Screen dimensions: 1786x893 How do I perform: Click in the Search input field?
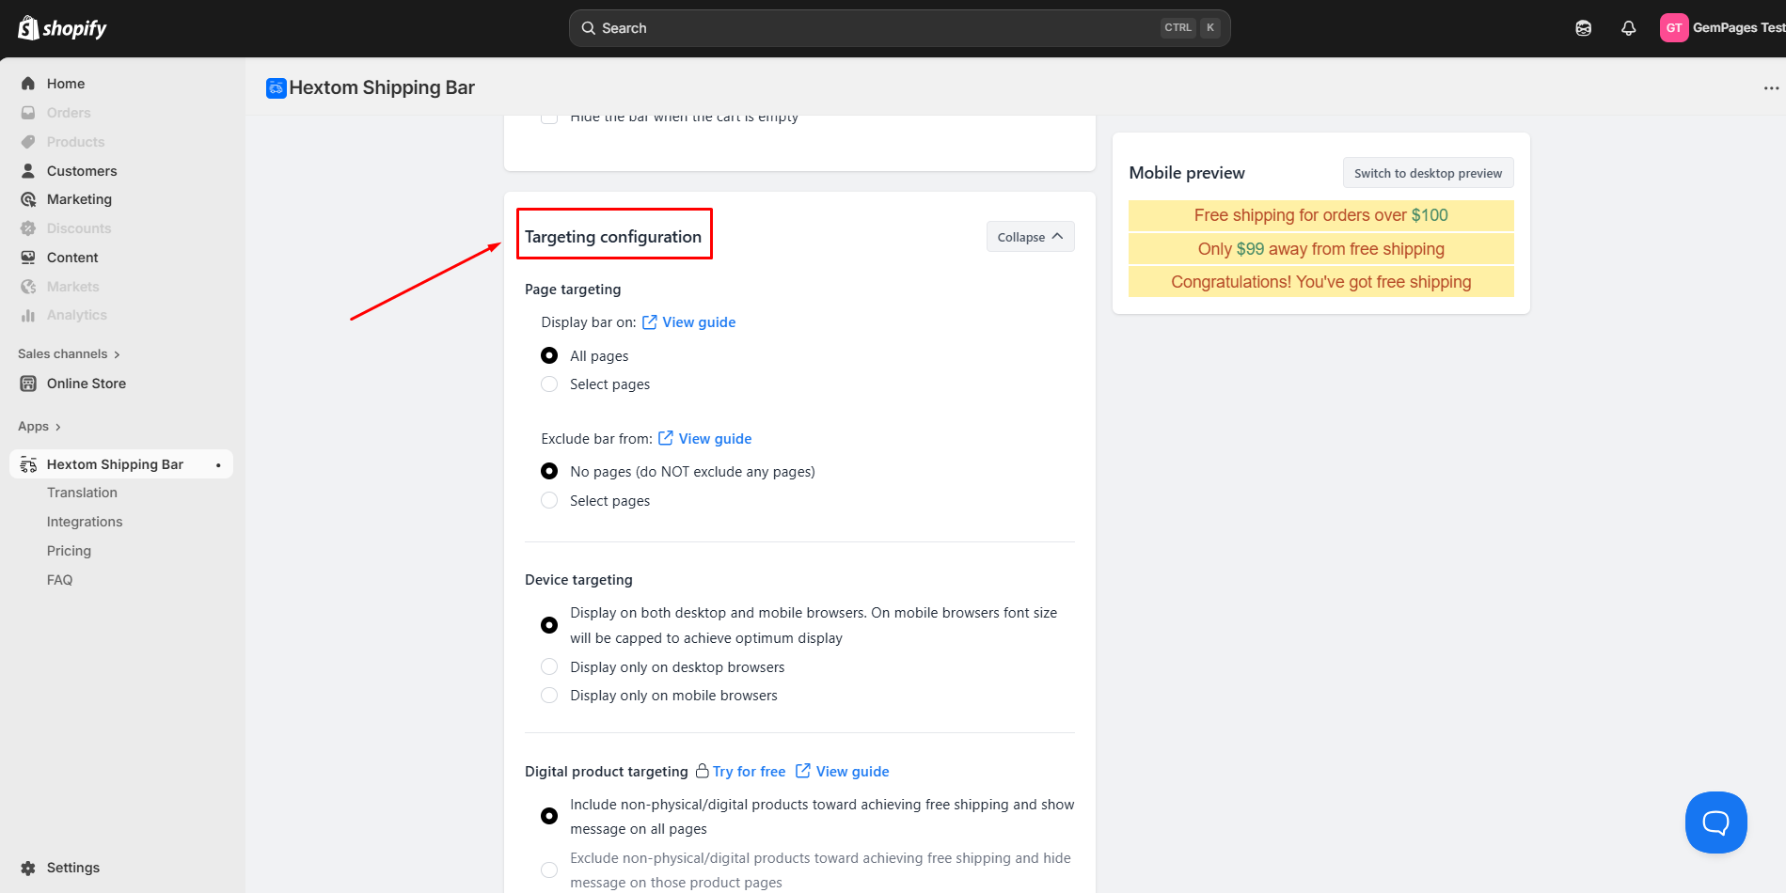(x=875, y=28)
